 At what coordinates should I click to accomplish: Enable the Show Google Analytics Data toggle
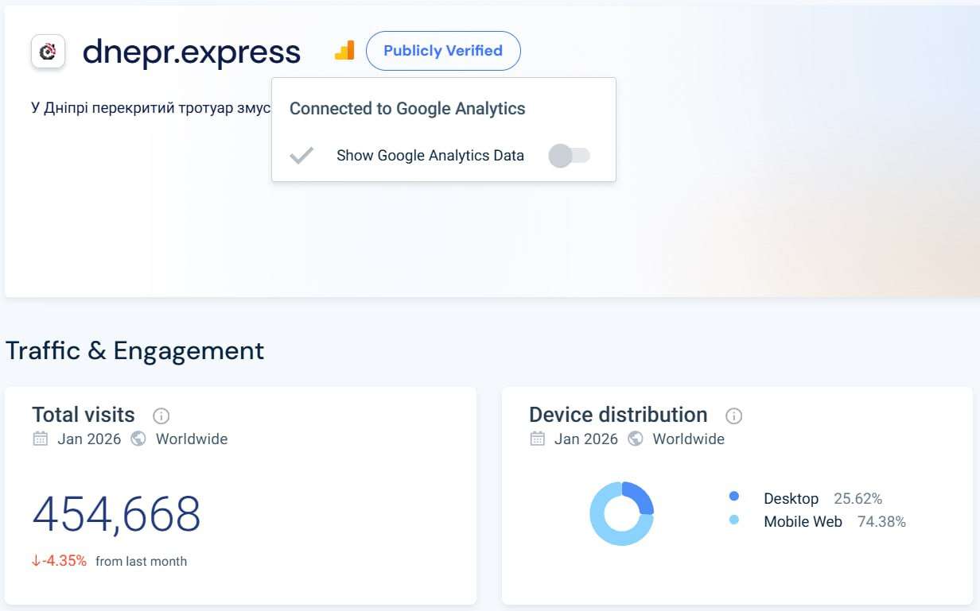pyautogui.click(x=570, y=156)
